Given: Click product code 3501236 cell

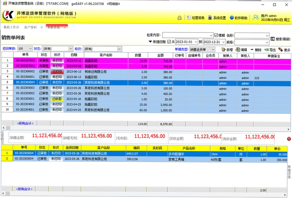Looking at the screenshot, I should tap(136, 159).
